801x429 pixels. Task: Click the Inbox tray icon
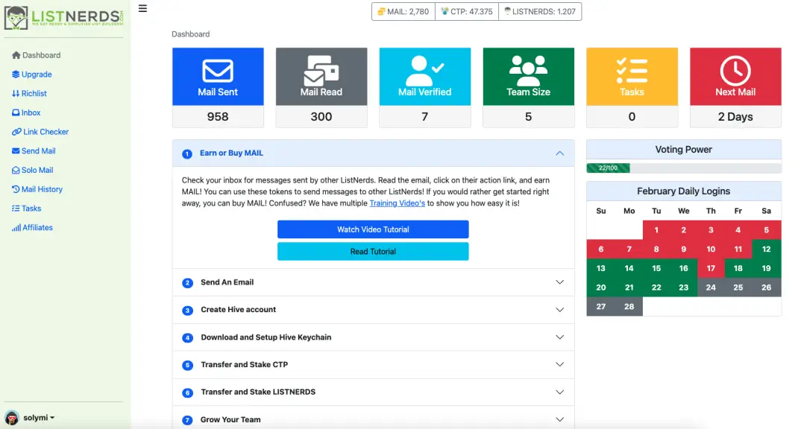tap(16, 112)
